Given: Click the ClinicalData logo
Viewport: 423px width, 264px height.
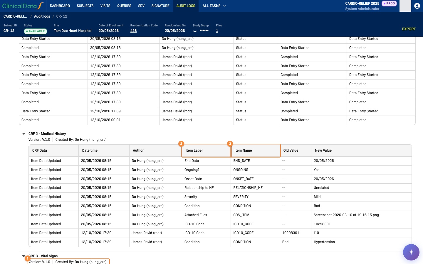Looking at the screenshot, I should click(23, 6).
